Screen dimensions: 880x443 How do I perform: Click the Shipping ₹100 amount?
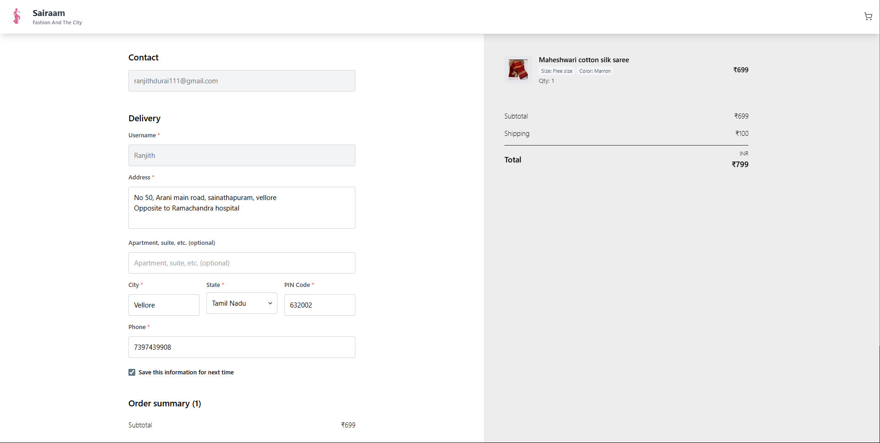[742, 134]
